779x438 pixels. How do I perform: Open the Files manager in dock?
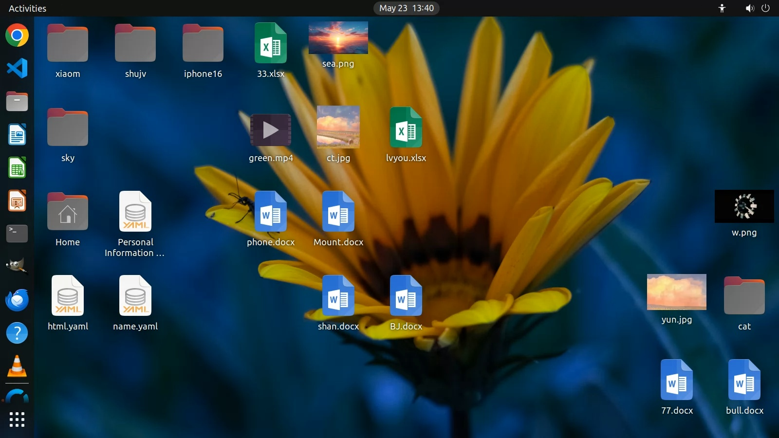[x=17, y=101]
